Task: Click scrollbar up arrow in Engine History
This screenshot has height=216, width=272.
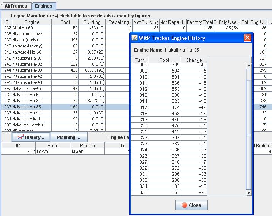Action: [249, 66]
